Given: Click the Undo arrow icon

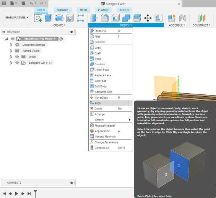Looking at the screenshot, I should 32,3.
